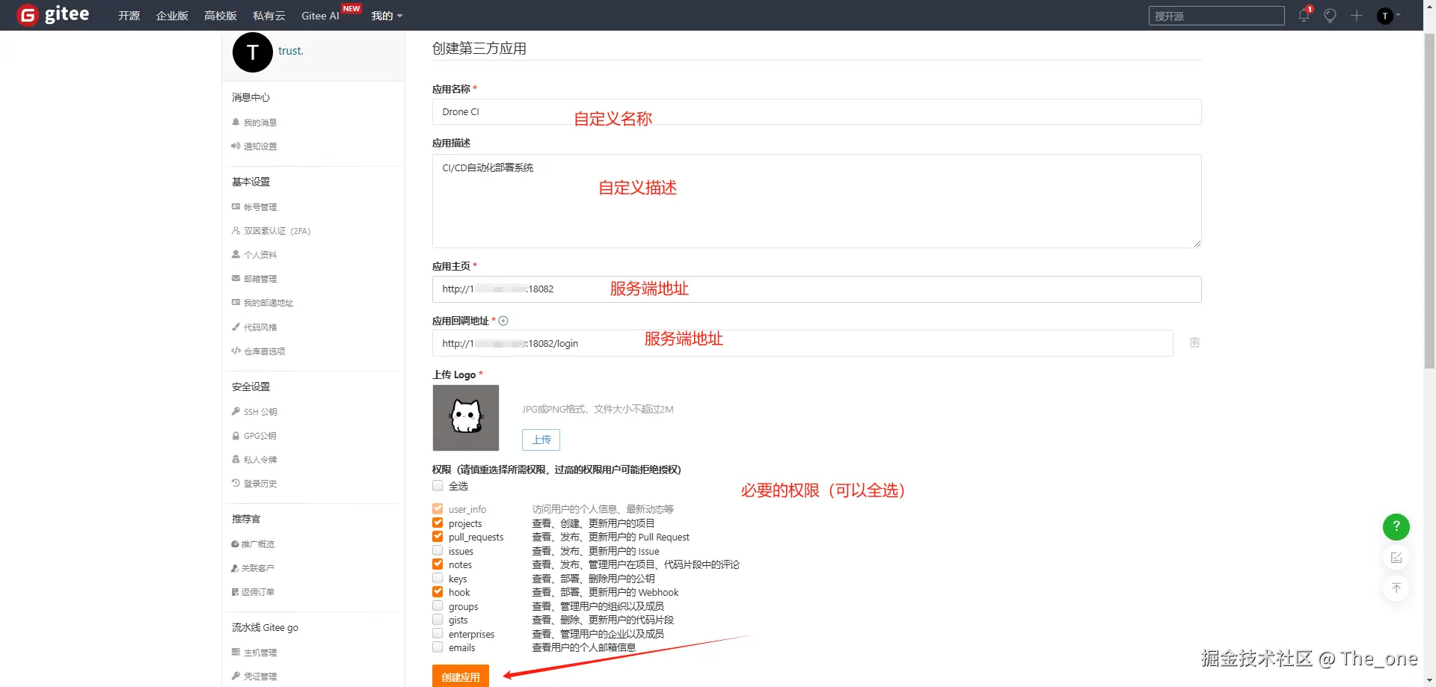Open 返佣订单 in the sidebar
This screenshot has width=1436, height=687.
[x=253, y=592]
